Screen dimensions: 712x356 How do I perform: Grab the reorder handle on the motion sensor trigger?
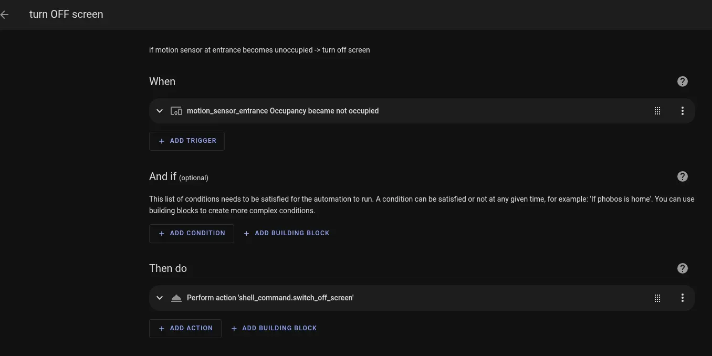click(657, 111)
